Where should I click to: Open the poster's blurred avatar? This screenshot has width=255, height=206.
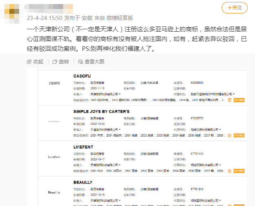12,14
